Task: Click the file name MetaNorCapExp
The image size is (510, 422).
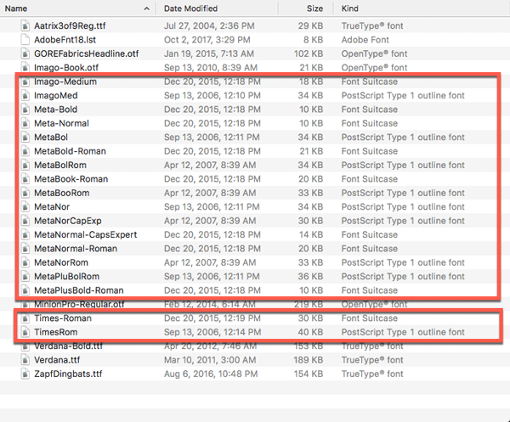Action: pyautogui.click(x=68, y=221)
